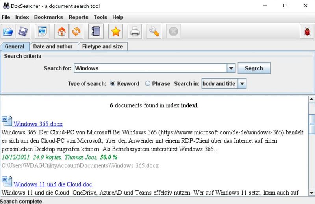Expand the Search for history dropdown
Screen dimensions: 315x204
point(231,68)
